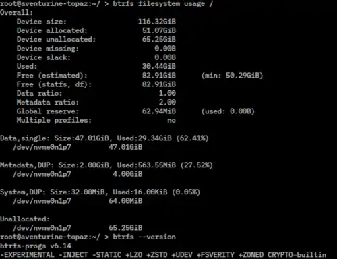Click the 'Data,single:' section heading
This screenshot has width=337, height=259.
(25, 138)
